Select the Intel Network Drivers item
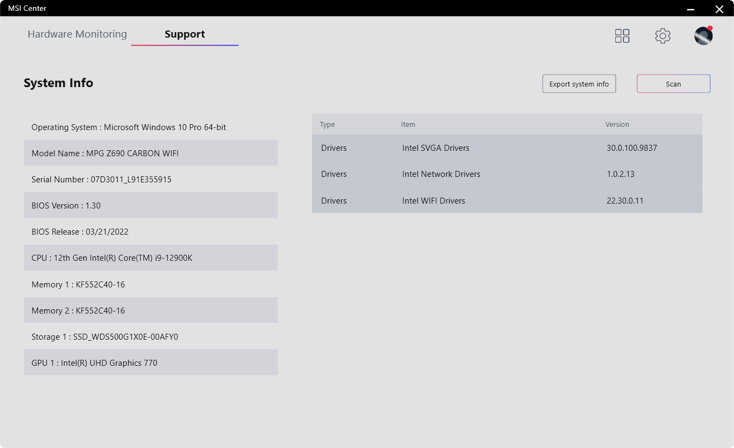The image size is (734, 448). coord(441,174)
